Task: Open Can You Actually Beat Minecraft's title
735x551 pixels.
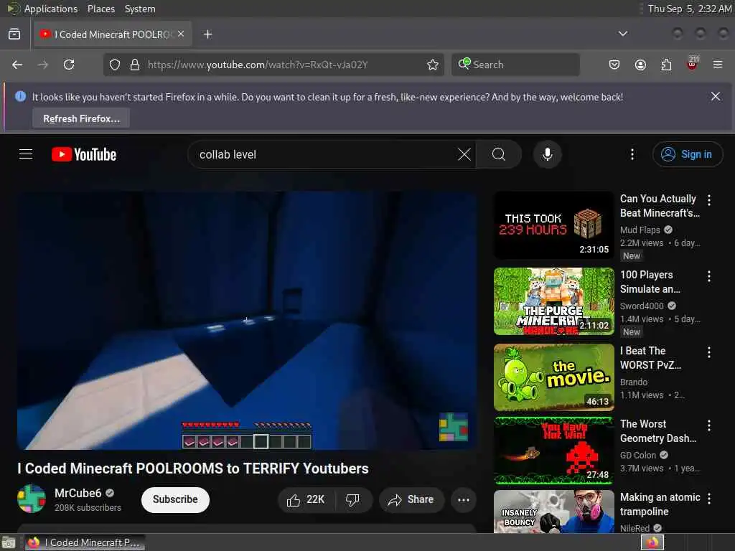Action: pos(660,206)
